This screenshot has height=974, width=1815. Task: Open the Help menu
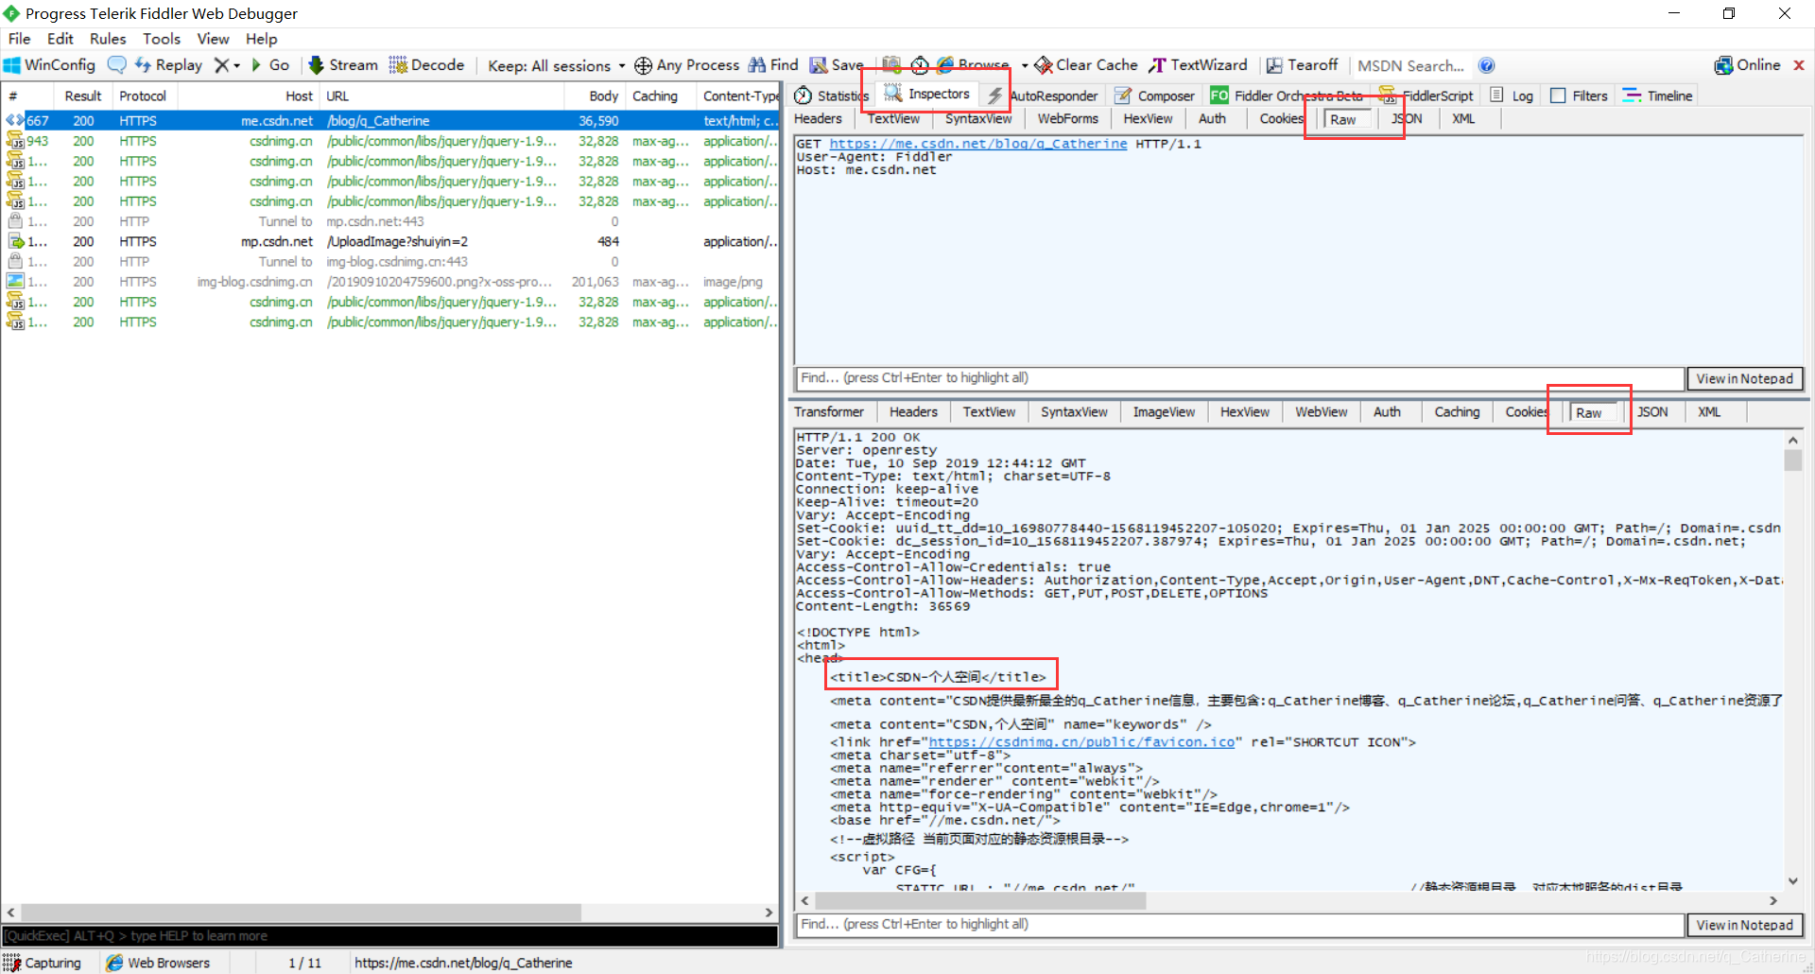point(262,39)
